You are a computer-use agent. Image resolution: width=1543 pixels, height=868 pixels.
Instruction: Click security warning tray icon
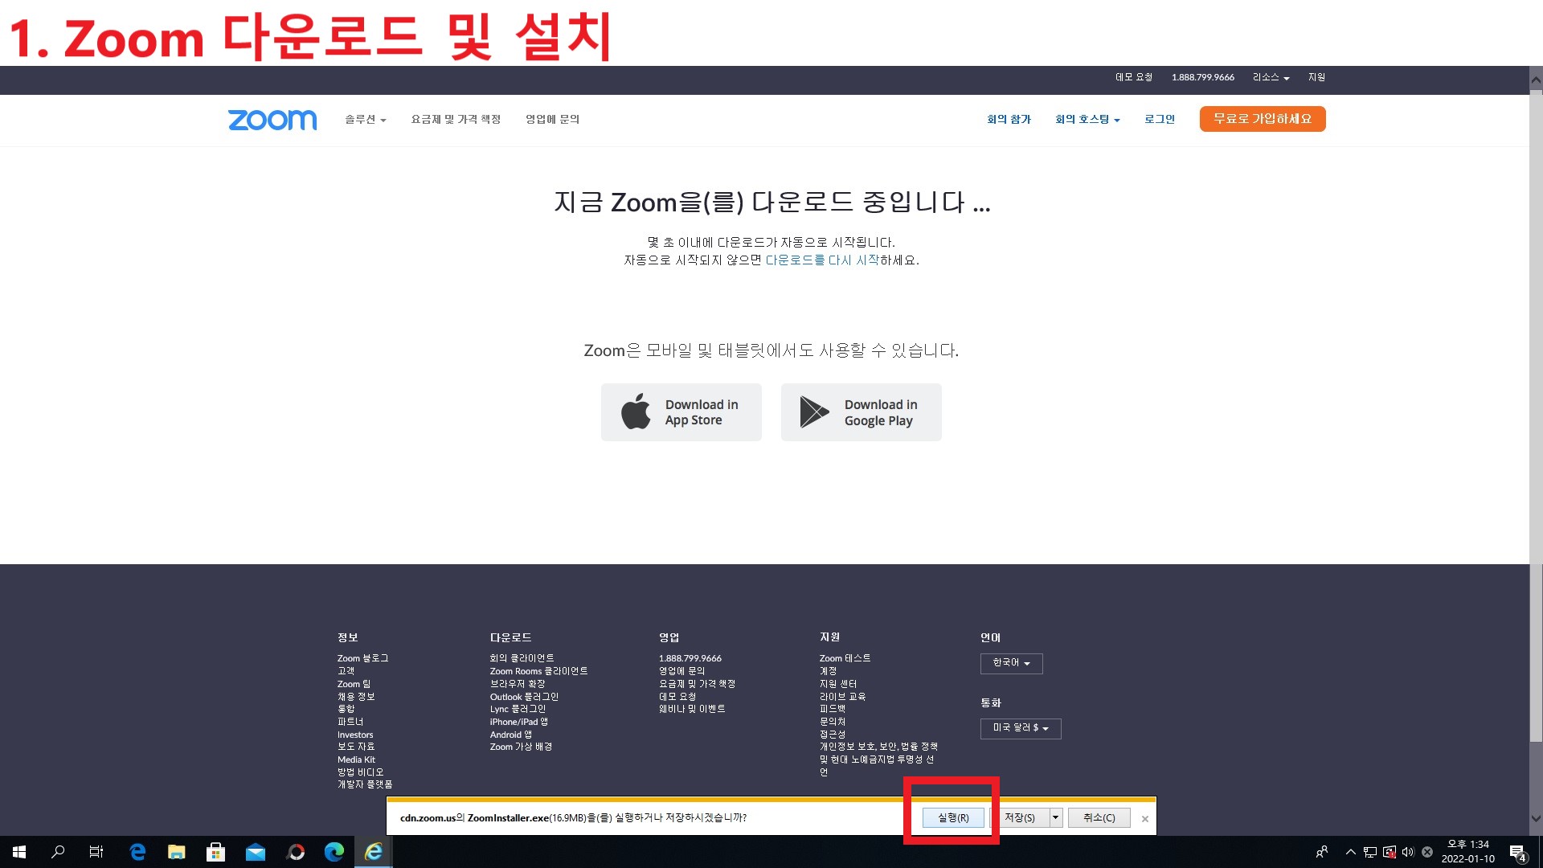tap(1390, 852)
